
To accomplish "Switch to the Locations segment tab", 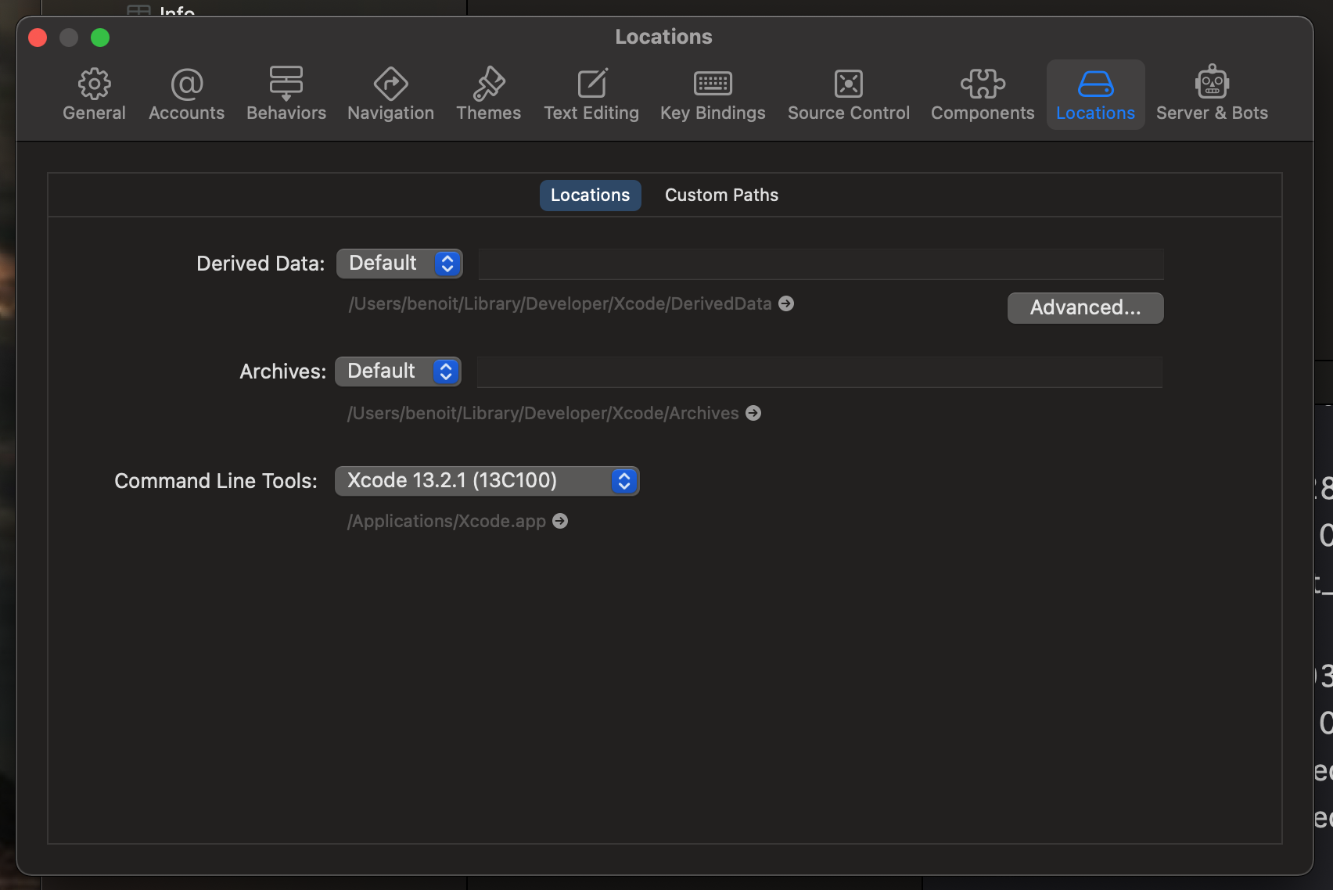I will (x=590, y=196).
